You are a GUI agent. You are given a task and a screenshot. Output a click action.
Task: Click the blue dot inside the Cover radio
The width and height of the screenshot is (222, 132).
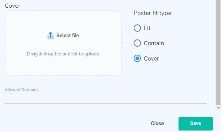137,58
